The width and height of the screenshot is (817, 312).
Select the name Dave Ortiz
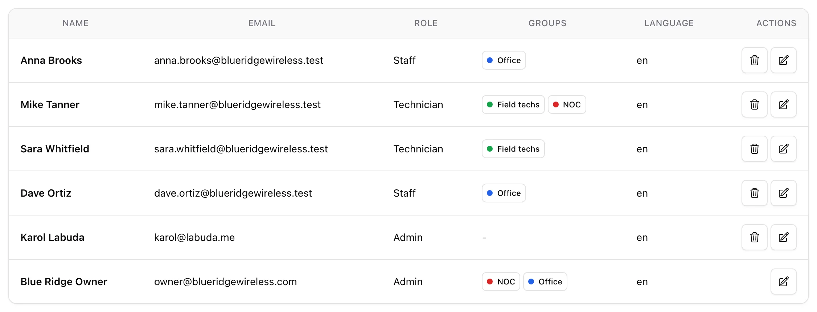pos(46,193)
